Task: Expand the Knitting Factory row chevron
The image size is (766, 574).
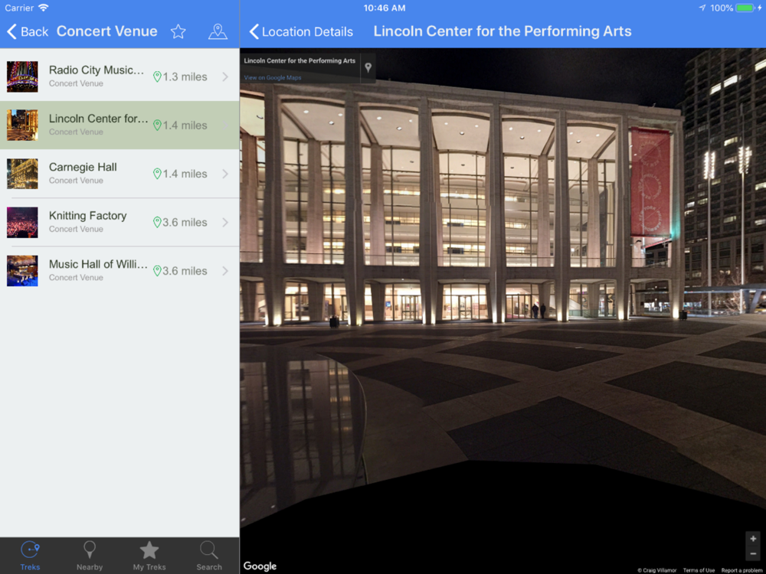Action: pyautogui.click(x=225, y=222)
